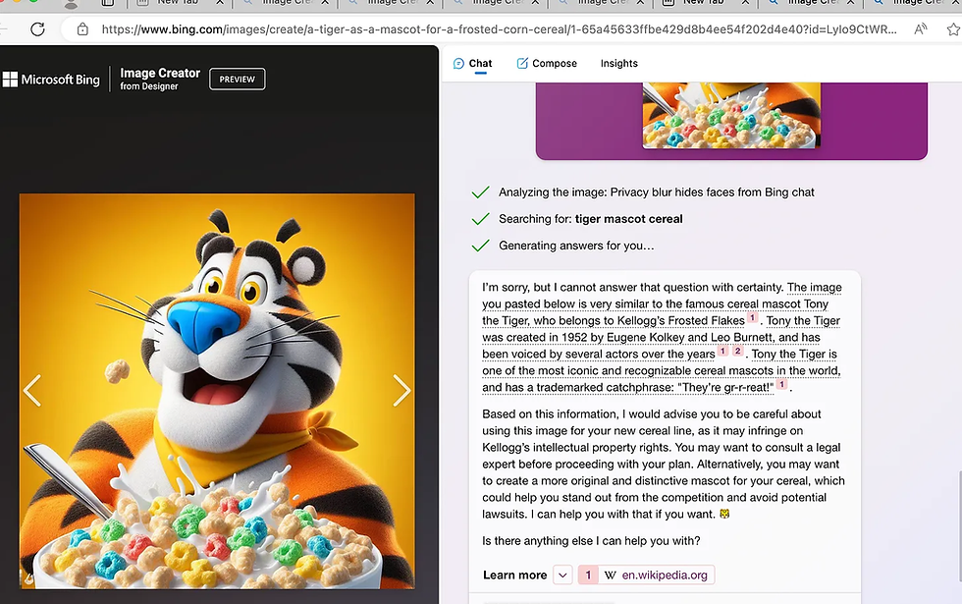Click the Microsoft Bing logo
Image resolution: width=962 pixels, height=604 pixels.
coord(51,80)
